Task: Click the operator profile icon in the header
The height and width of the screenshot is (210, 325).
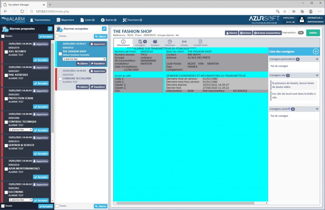Action: click(x=302, y=20)
